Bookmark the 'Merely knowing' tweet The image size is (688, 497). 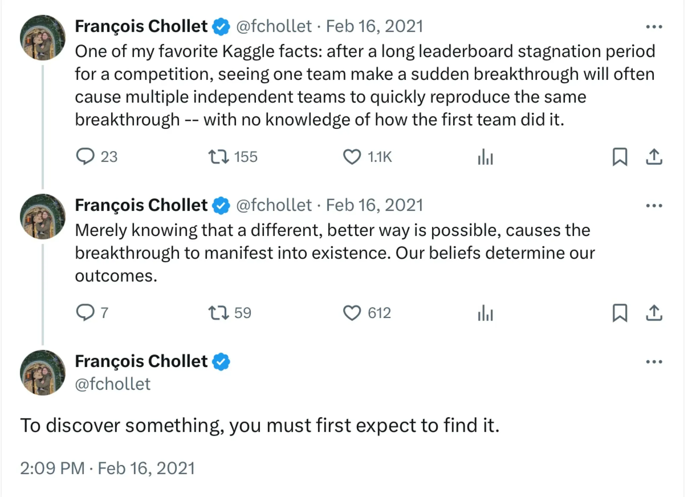[x=619, y=313]
